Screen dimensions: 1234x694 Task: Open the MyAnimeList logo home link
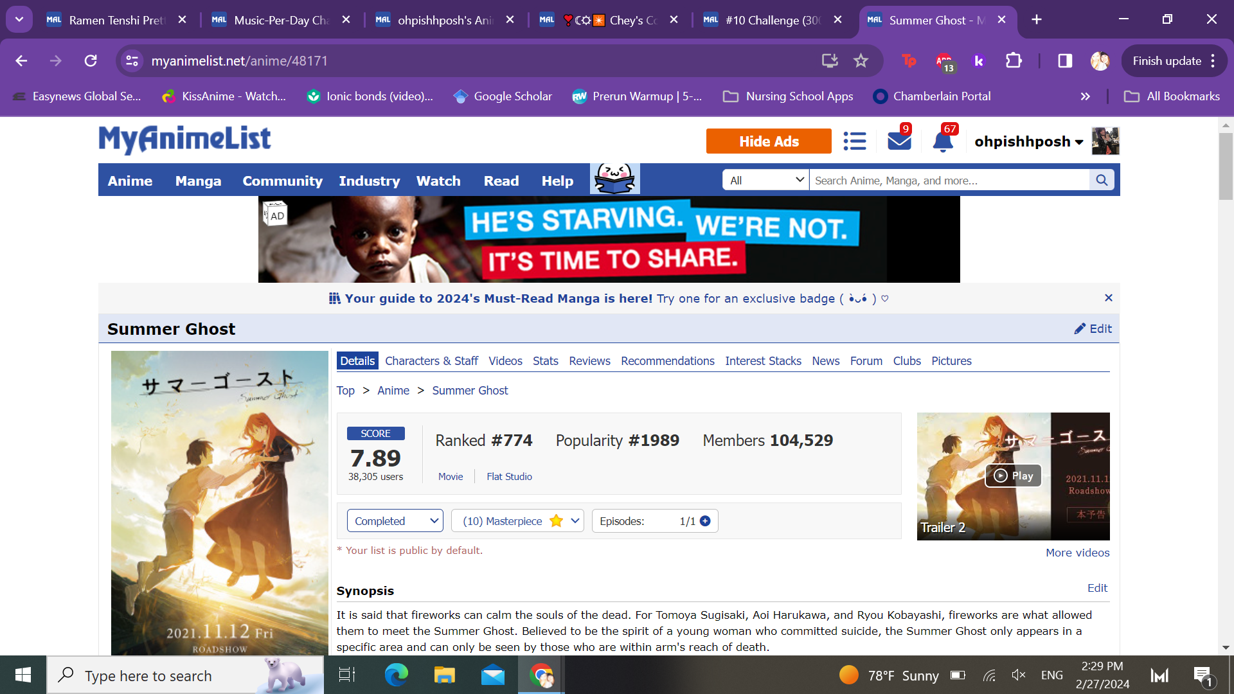pos(184,139)
